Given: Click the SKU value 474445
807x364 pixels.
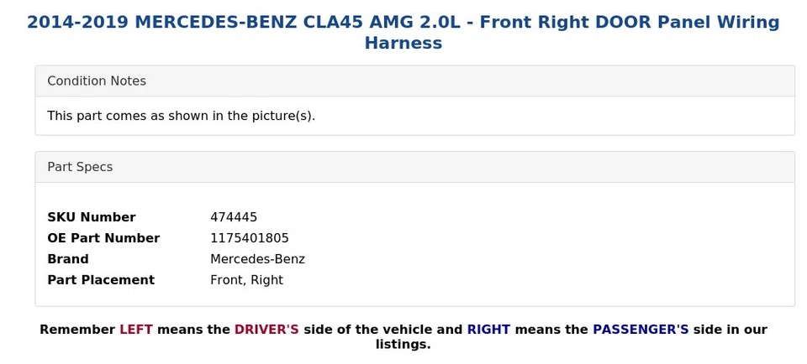Looking at the screenshot, I should coord(234,217).
